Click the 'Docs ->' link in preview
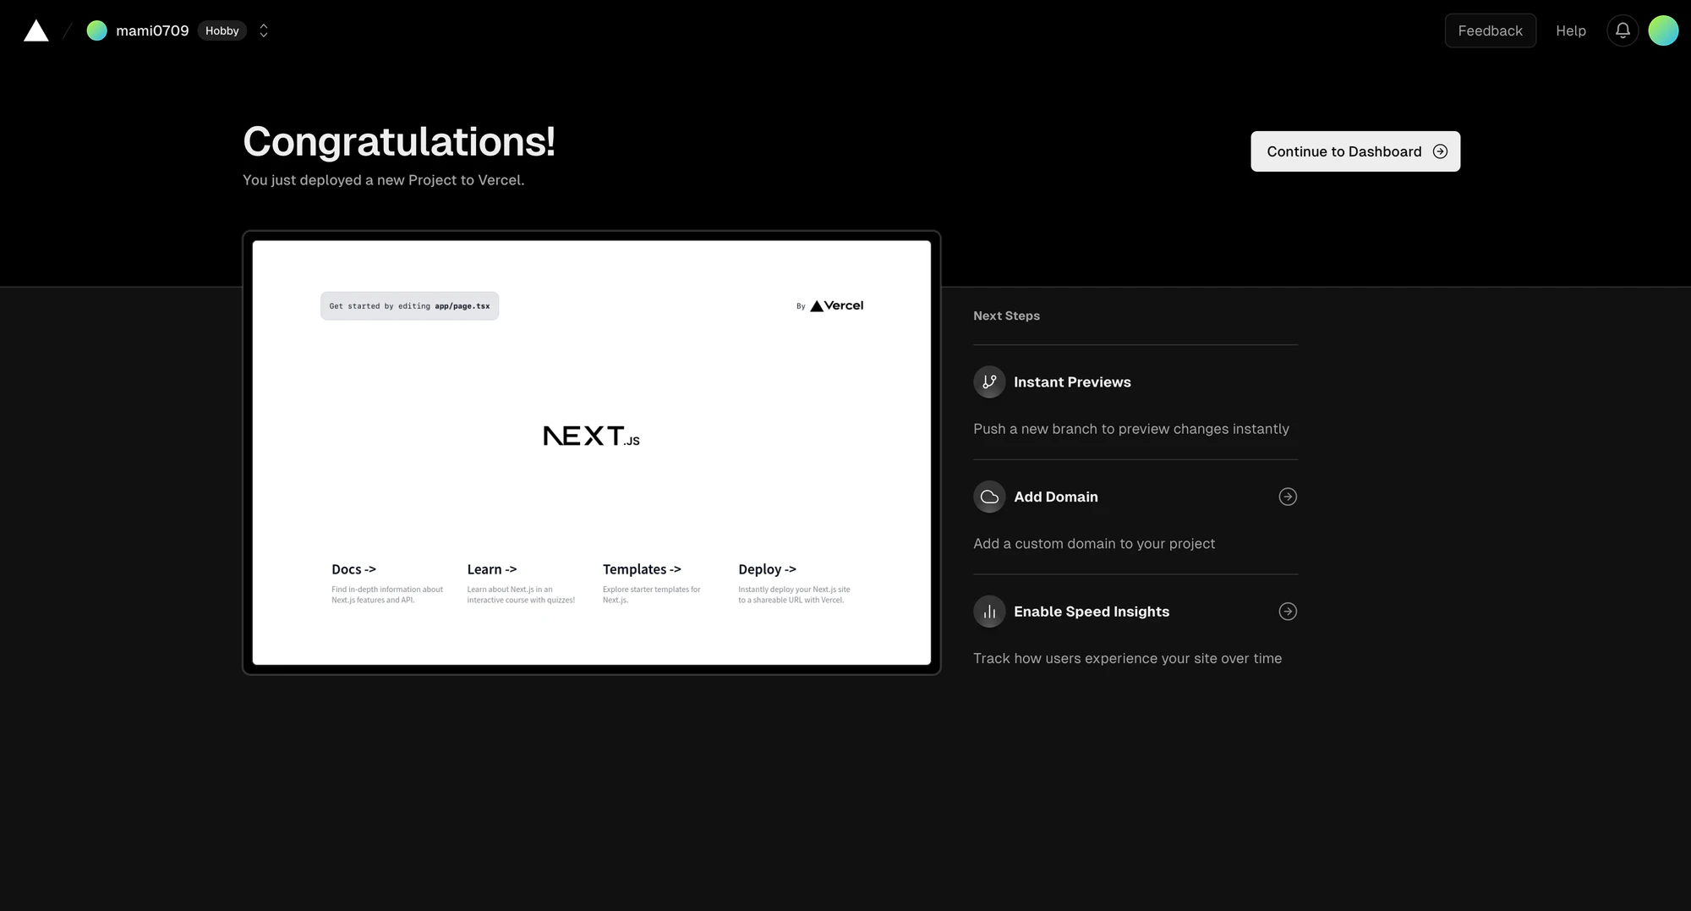The height and width of the screenshot is (911, 1691). pyautogui.click(x=353, y=569)
